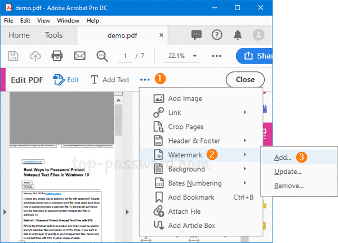Image resolution: width=338 pixels, height=243 pixels.
Task: Print the document using printer icon
Action: (x=57, y=56)
